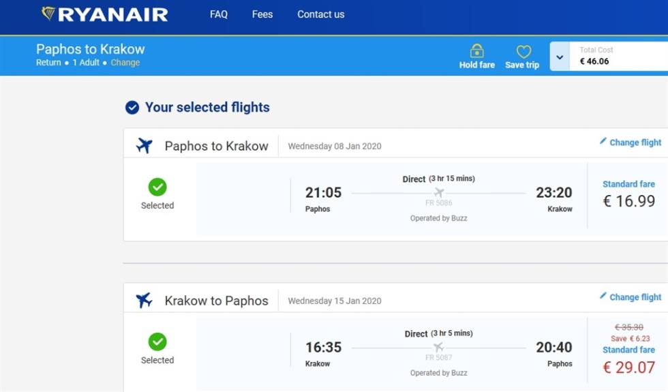The width and height of the screenshot is (668, 392).
Task: Open the Fees menu item
Action: tap(262, 14)
